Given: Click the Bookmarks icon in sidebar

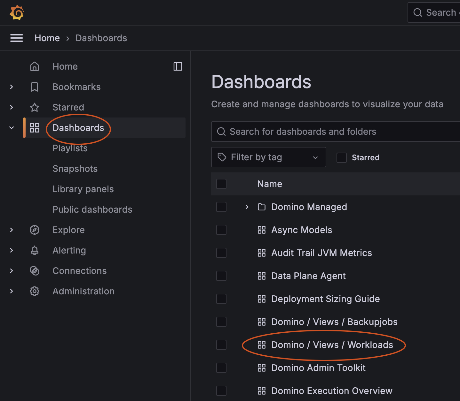Looking at the screenshot, I should [35, 87].
